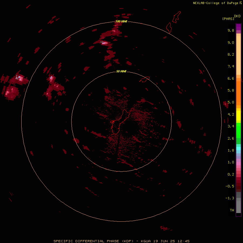This screenshot has width=243, height=243.
Task: Click the Guam island outline at radar center
Action: click(120, 122)
